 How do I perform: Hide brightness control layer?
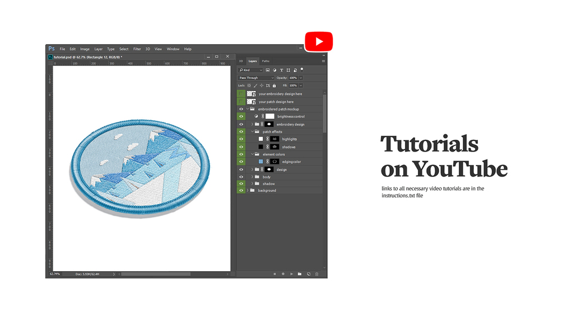tap(241, 116)
